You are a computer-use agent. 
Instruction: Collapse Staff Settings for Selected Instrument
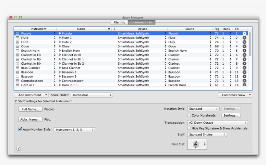coord(16,101)
